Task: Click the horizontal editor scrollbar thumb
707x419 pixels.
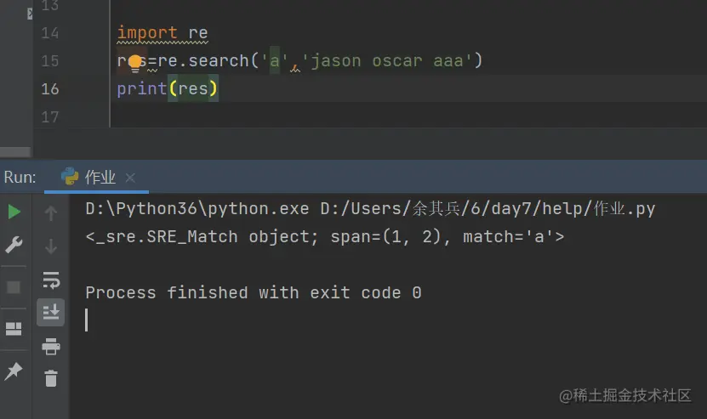Action: pos(15,152)
